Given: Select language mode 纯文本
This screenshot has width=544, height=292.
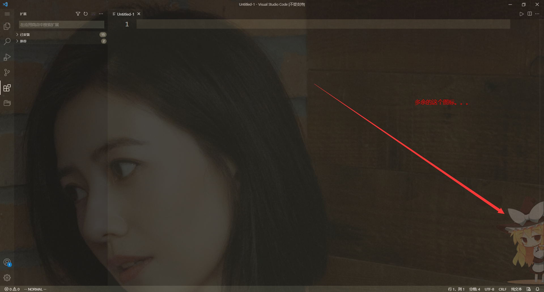Looking at the screenshot, I should (517, 289).
